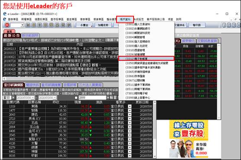The height and width of the screenshot is (160, 241).
Task: Click the announcements horizontal scrollbar left arrow
Action: (4, 78)
